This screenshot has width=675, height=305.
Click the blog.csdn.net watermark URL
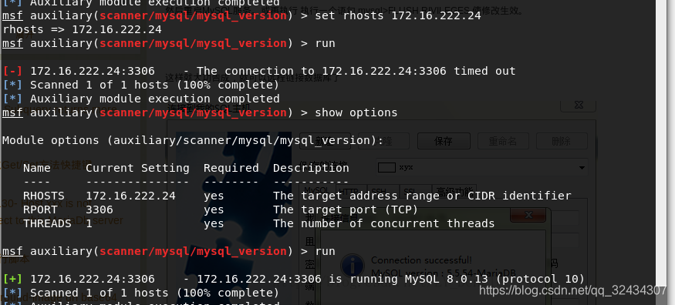(573, 290)
